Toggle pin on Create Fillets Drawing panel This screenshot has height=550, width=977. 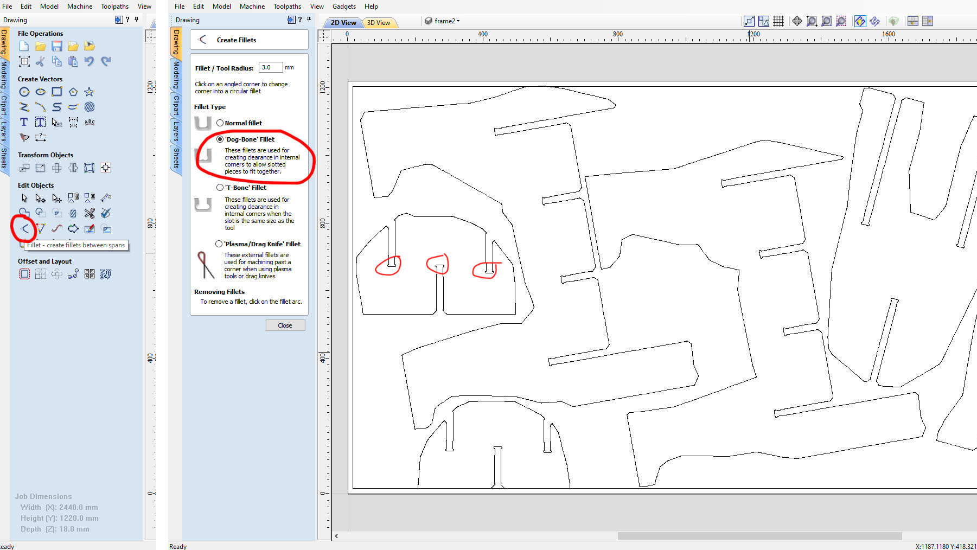coord(309,20)
